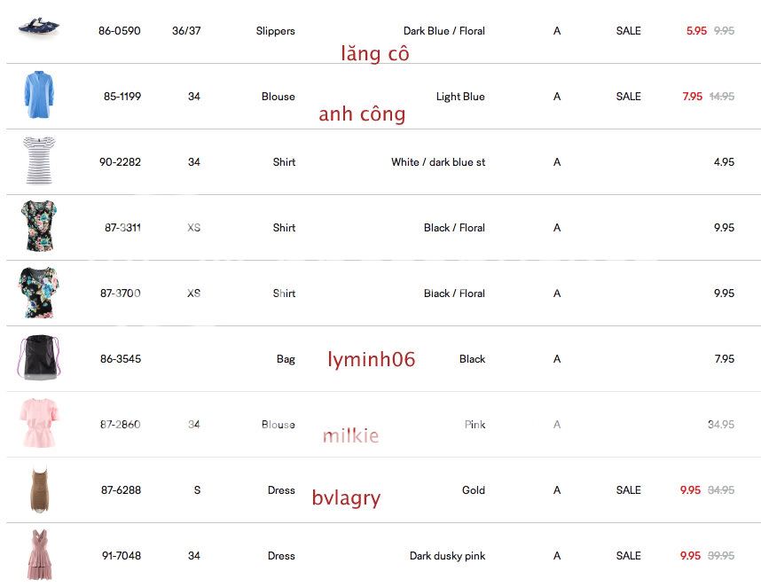Open the floral shirt image for 87-3311

pos(39,227)
